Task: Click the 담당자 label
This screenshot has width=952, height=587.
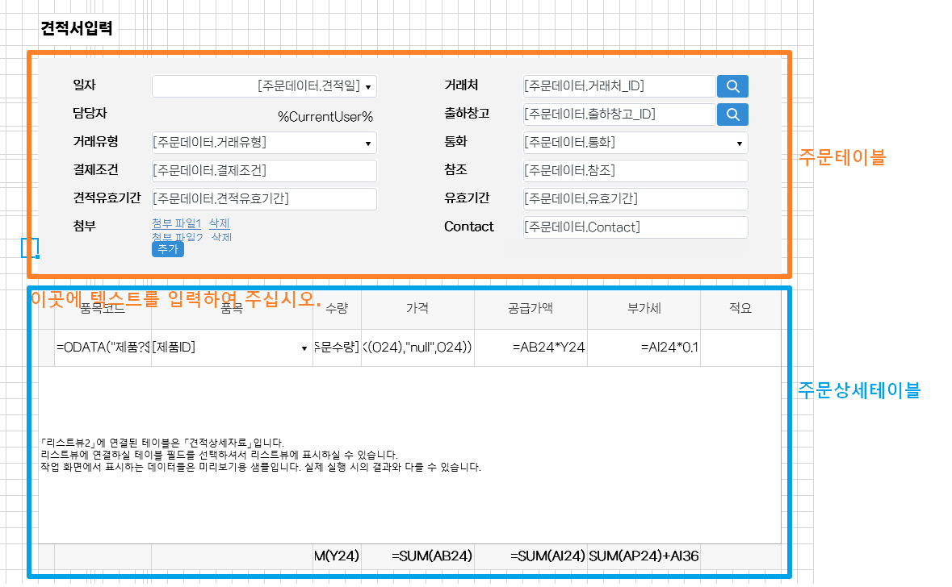Action: pos(90,114)
